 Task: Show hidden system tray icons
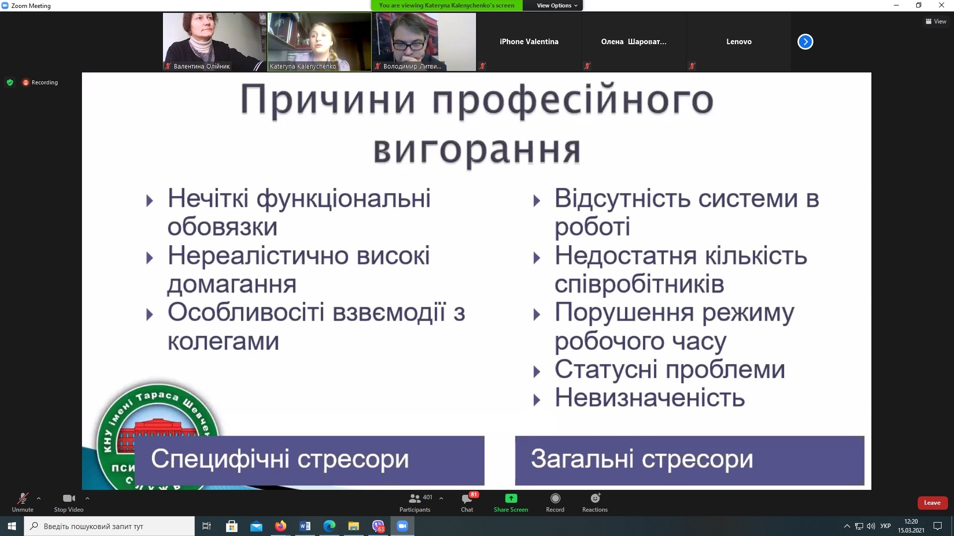point(847,526)
